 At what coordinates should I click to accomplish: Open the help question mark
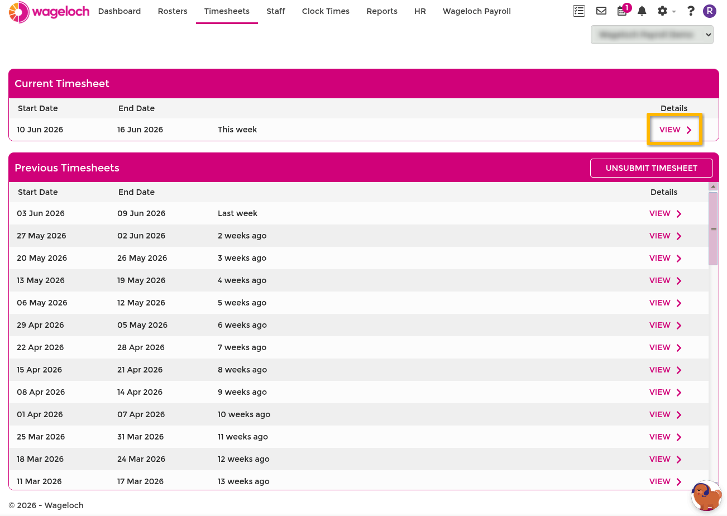pos(691,11)
